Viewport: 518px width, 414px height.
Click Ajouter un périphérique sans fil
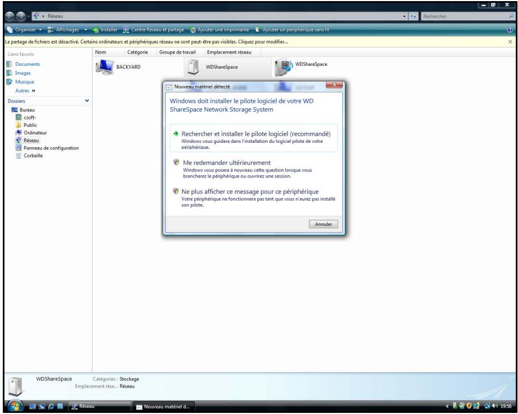pos(292,30)
